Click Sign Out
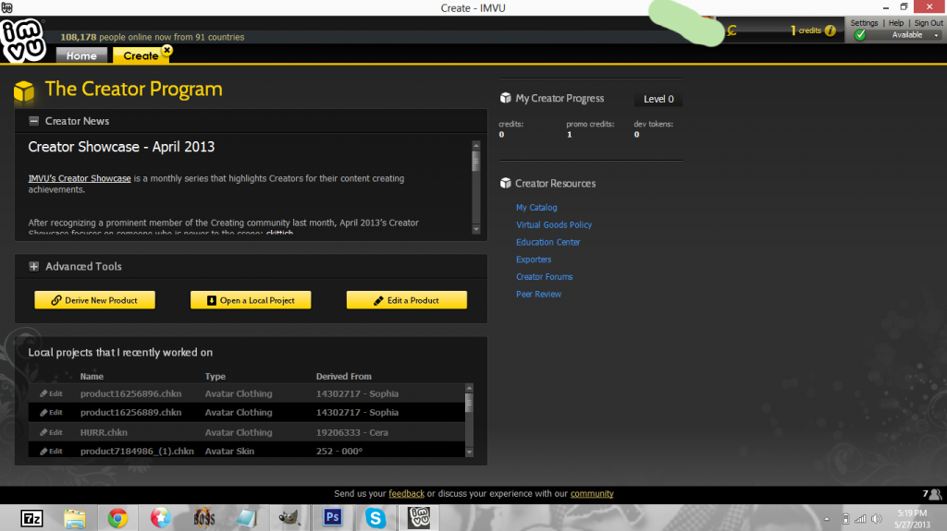The height and width of the screenshot is (531, 947). (x=929, y=23)
